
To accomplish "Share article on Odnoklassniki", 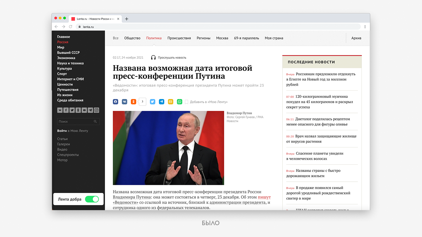I will 133,102.
